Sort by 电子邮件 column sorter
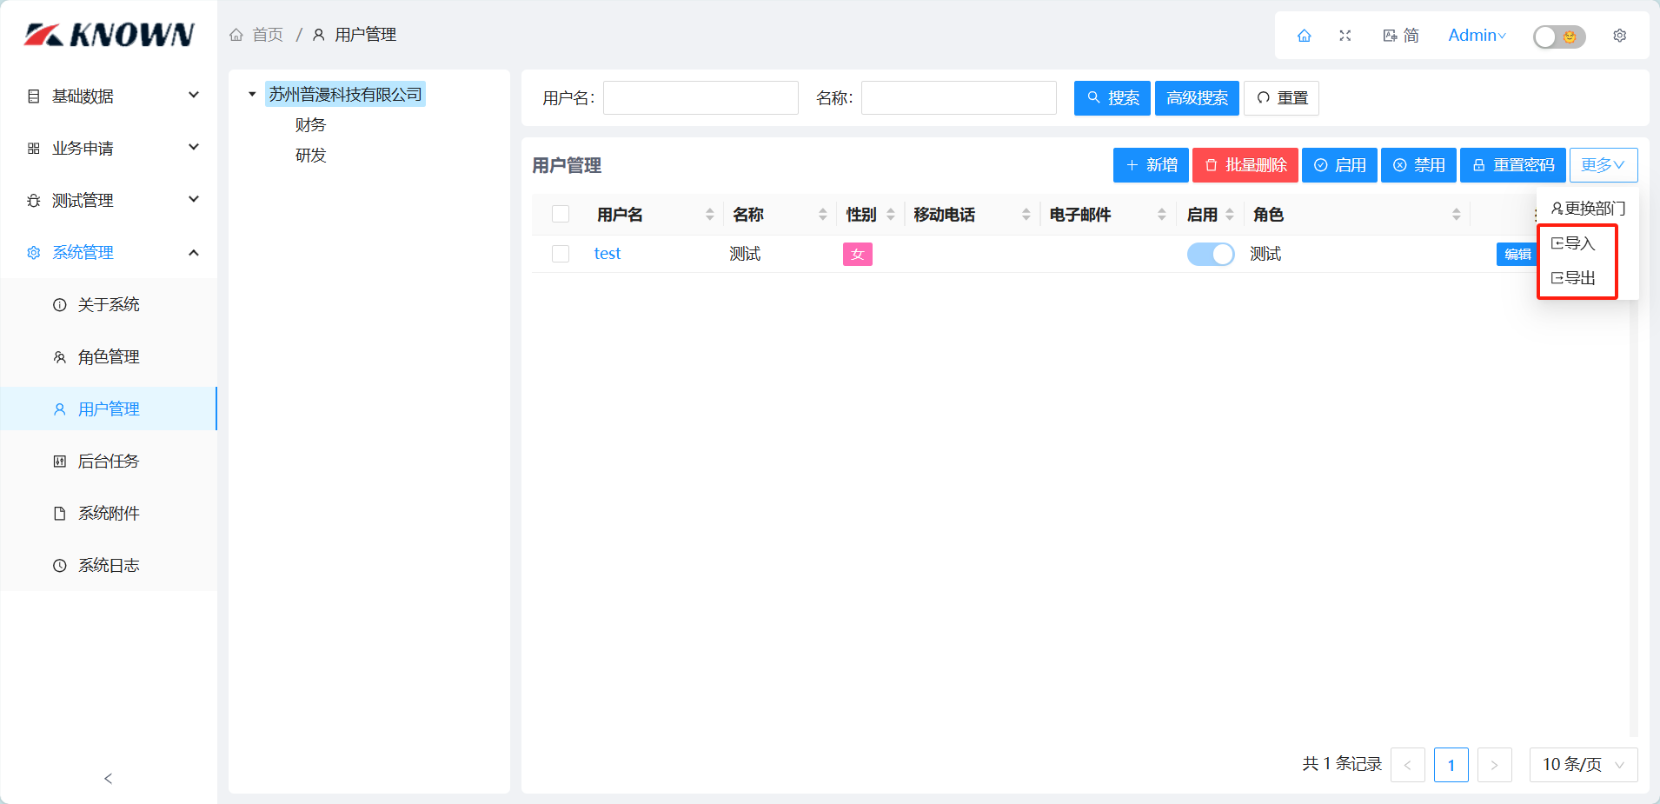This screenshot has height=804, width=1660. click(1162, 215)
